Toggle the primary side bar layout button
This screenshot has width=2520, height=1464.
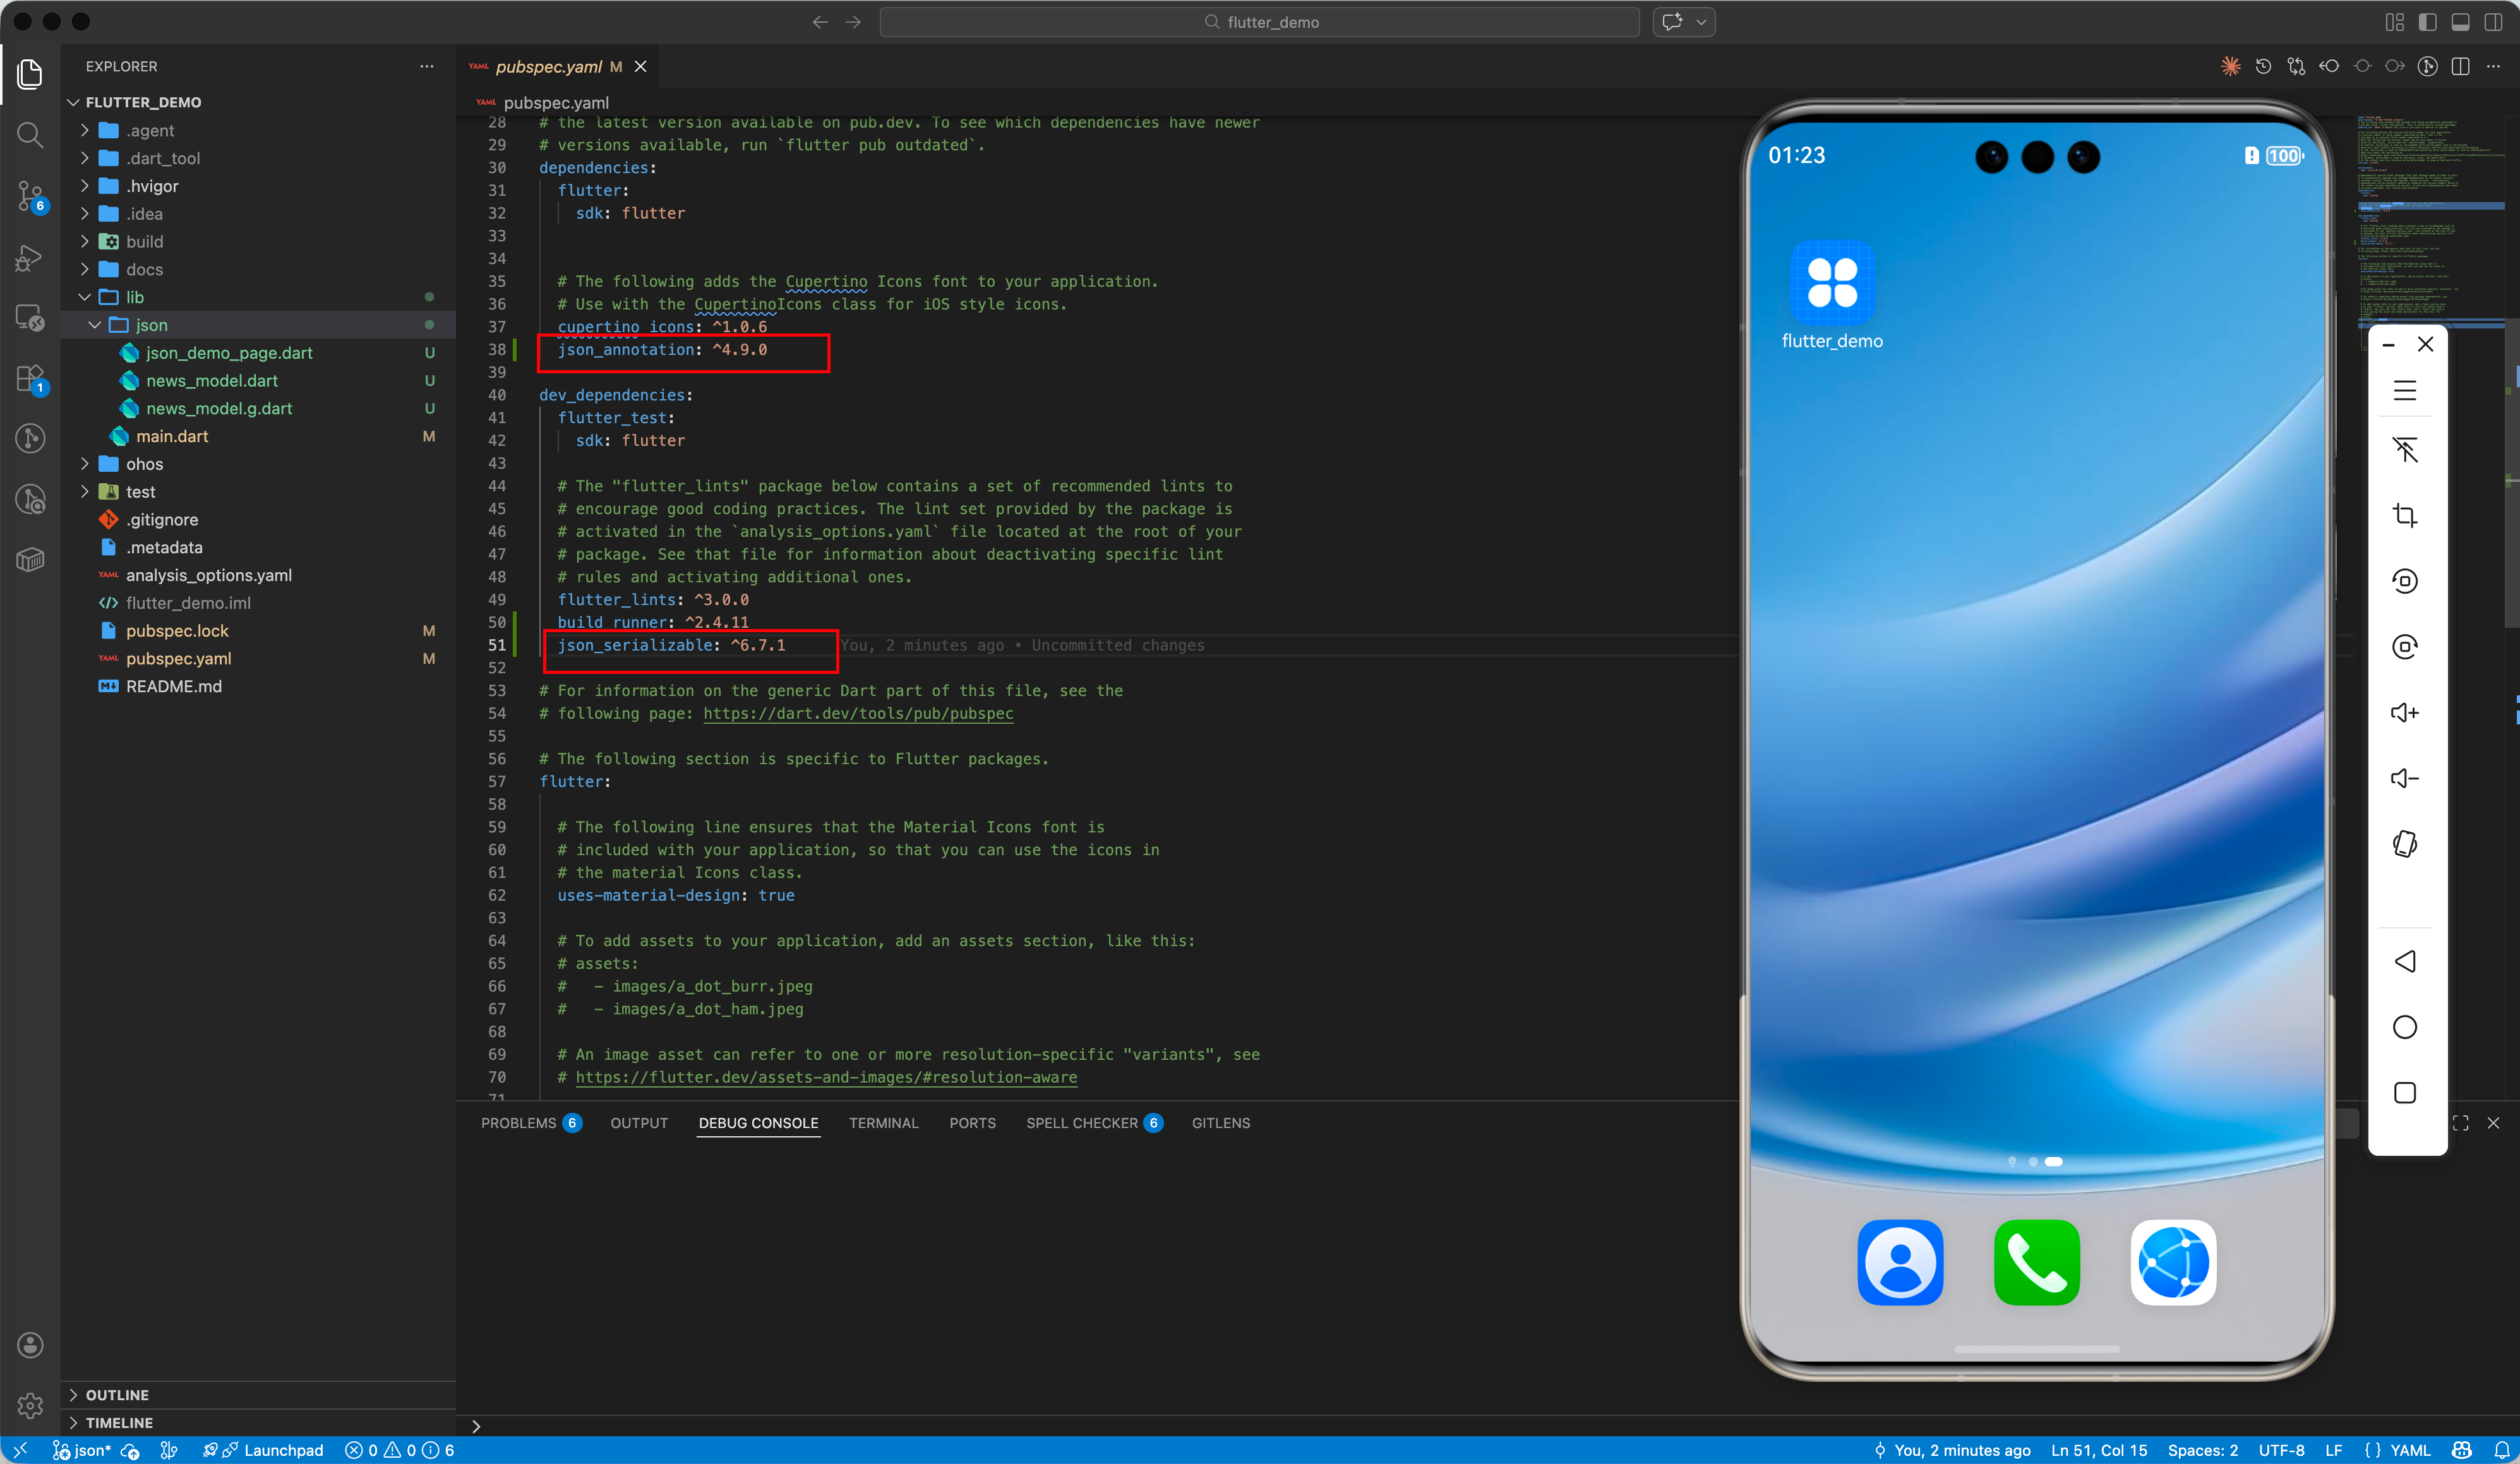pos(2427,22)
